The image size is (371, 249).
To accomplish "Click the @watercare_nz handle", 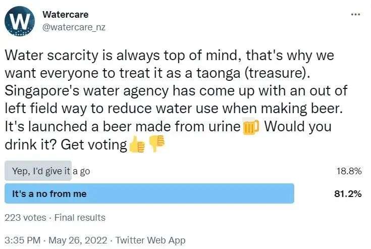I will point(74,26).
